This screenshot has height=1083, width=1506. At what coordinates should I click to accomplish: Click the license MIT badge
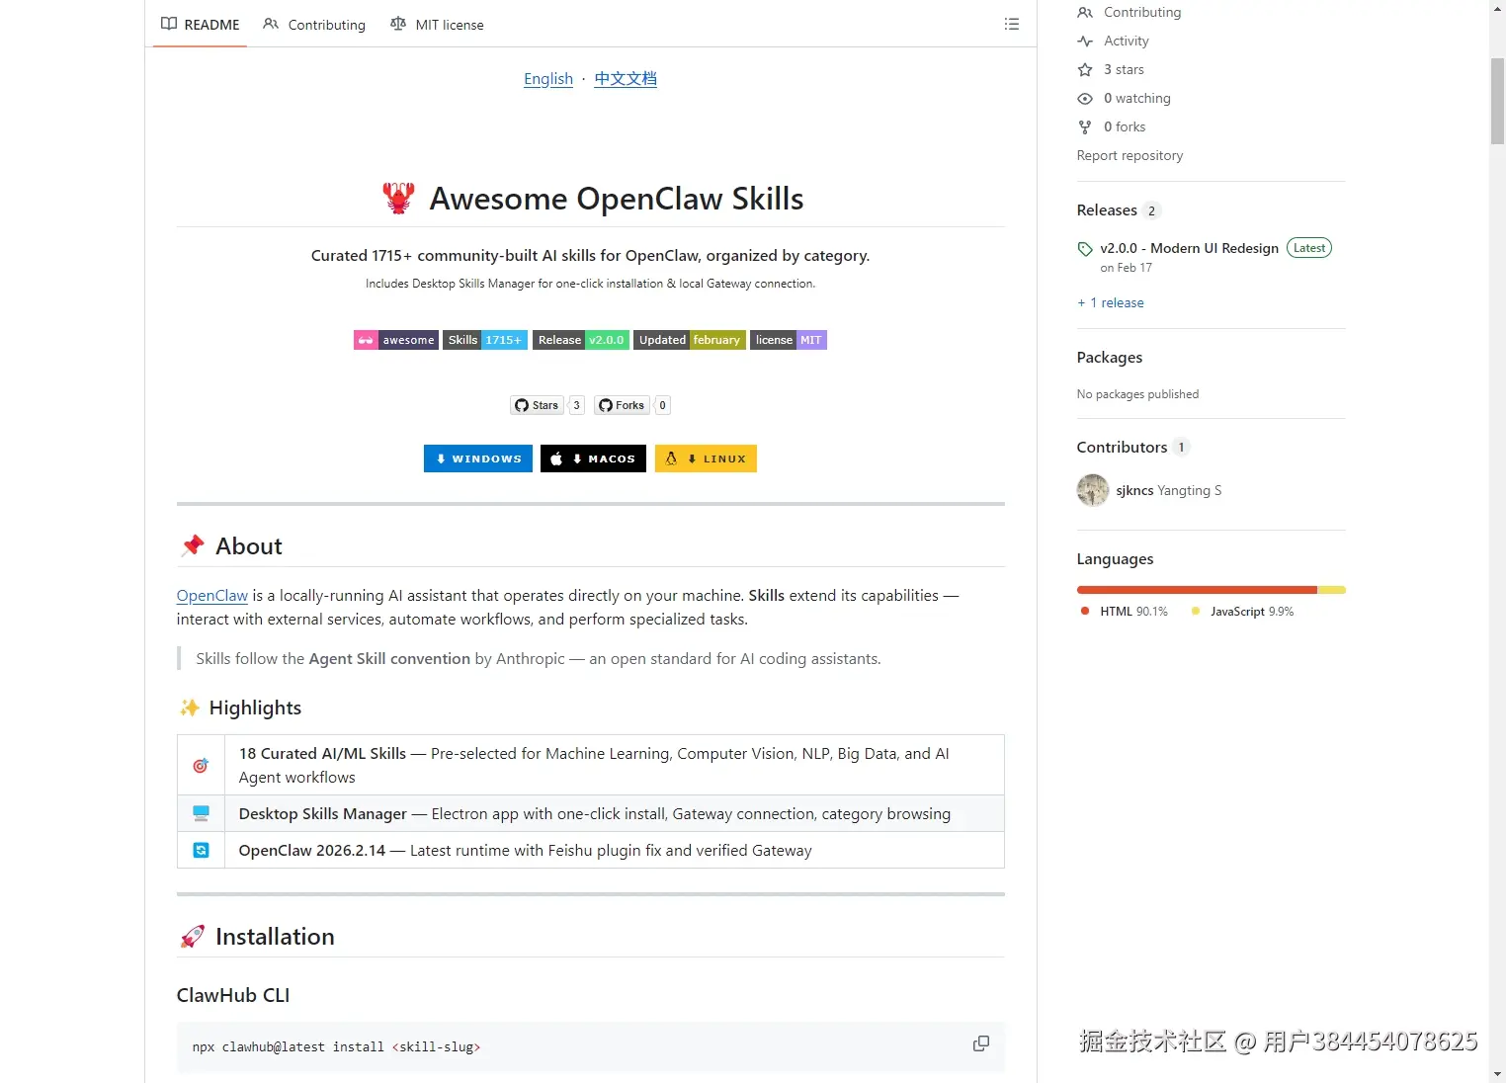[x=789, y=340]
